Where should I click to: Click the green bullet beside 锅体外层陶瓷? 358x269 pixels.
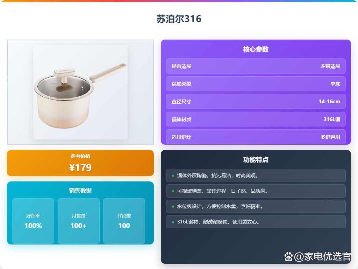(173, 176)
